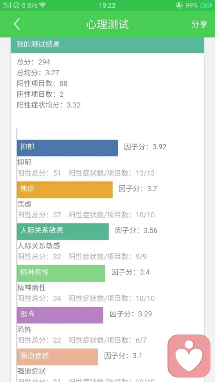Tap the 总分：294 score line

pos(34,62)
